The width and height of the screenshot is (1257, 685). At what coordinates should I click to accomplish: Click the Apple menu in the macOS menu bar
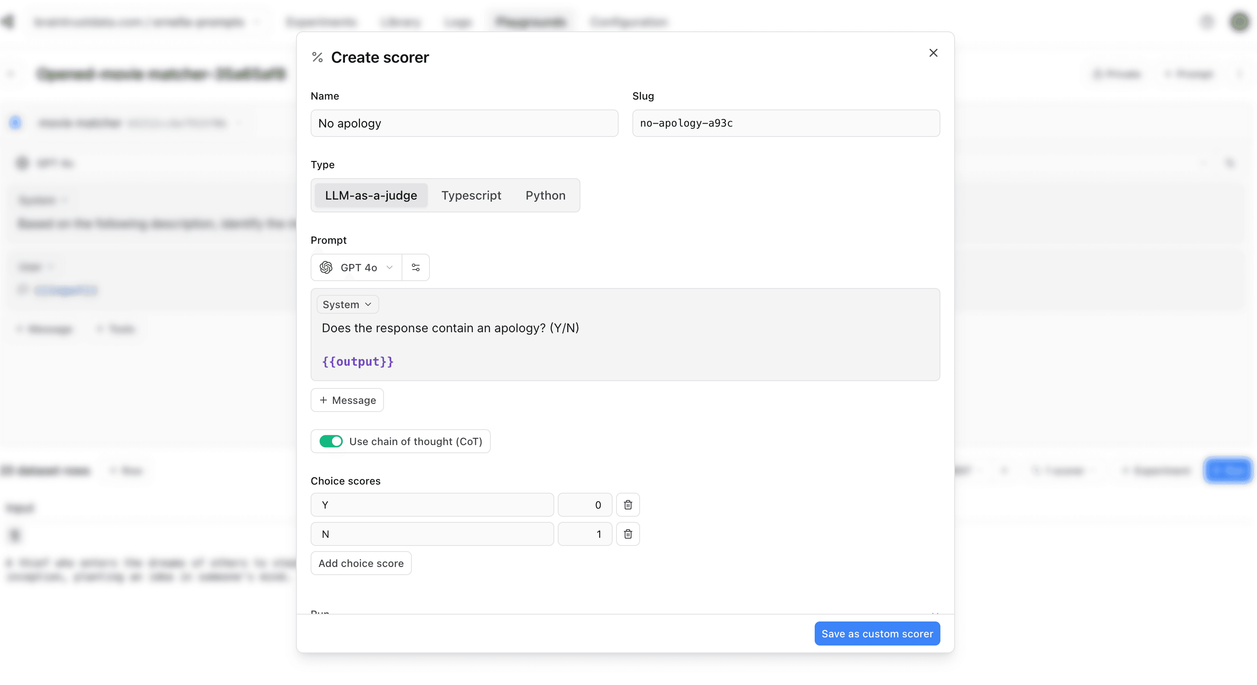point(8,21)
